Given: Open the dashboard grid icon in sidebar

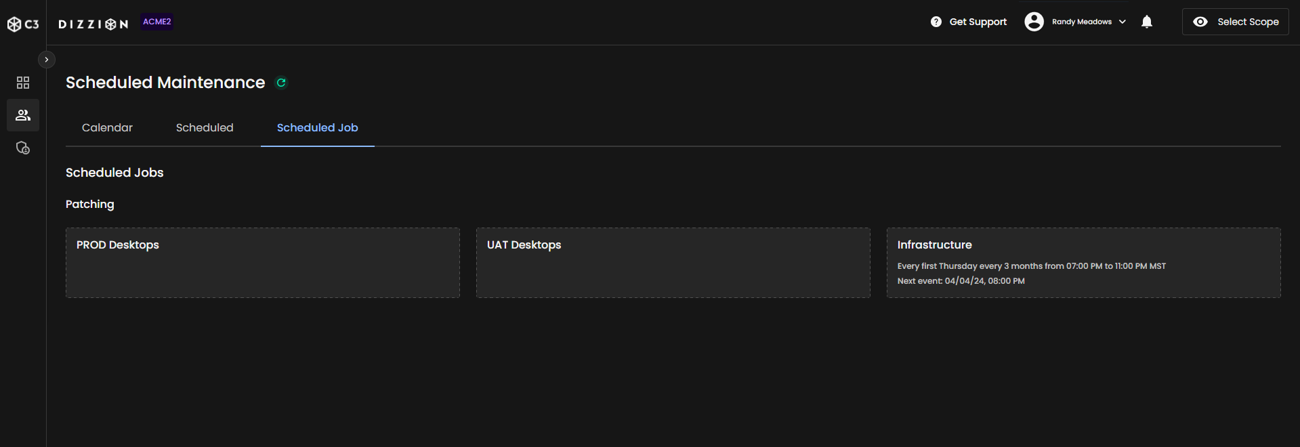Looking at the screenshot, I should point(23,83).
